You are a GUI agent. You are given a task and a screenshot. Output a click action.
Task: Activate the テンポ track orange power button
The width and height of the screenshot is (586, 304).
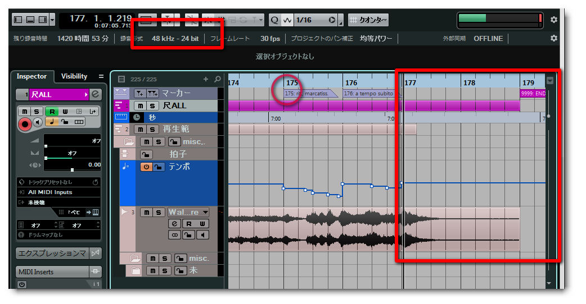146,167
